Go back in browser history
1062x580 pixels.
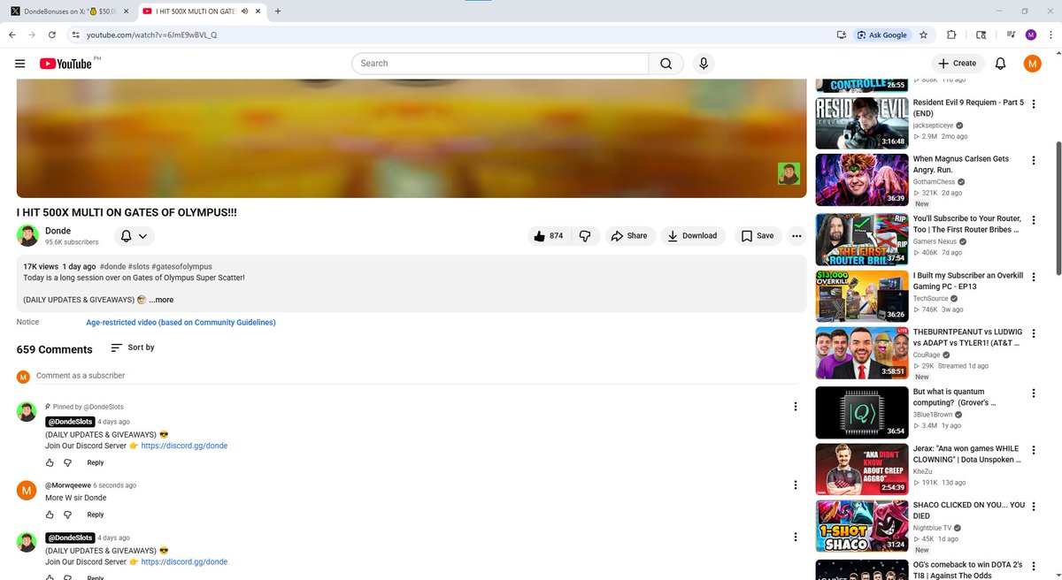pyautogui.click(x=12, y=34)
